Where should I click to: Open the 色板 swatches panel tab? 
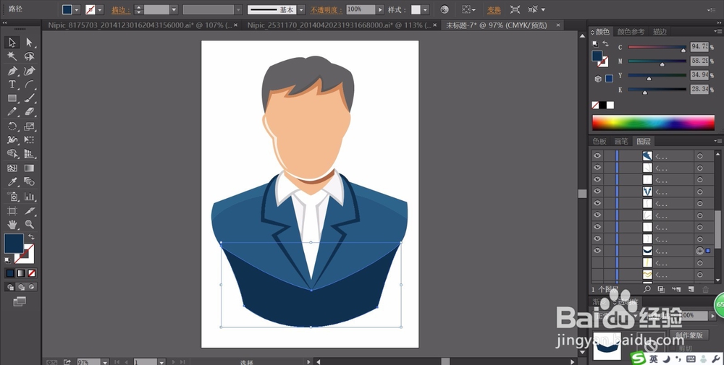[599, 142]
